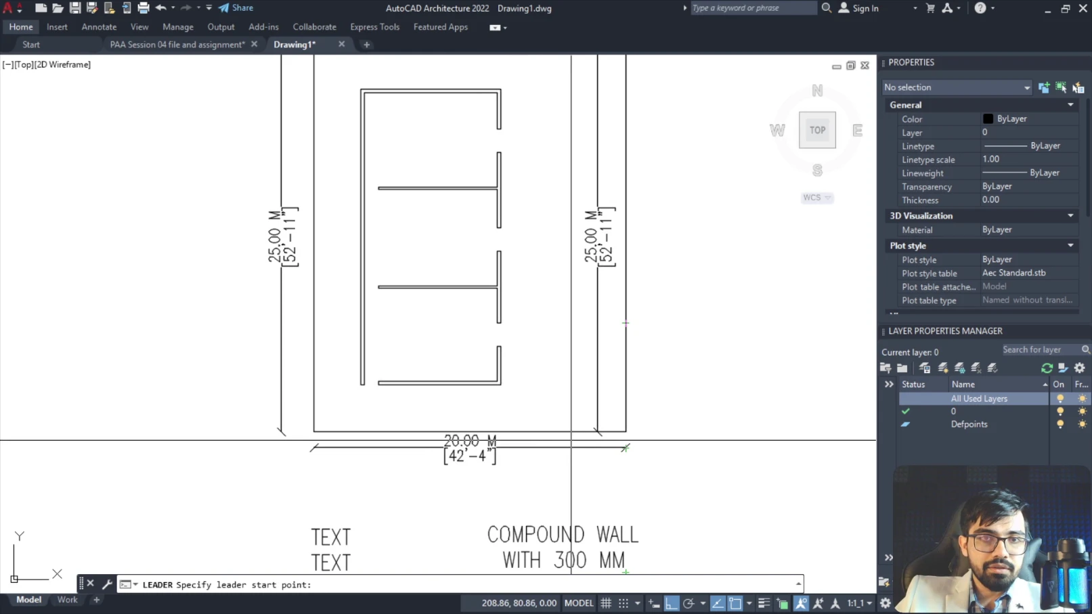
Task: Turn off the Defpoints layer light bulb
Action: (1060, 424)
